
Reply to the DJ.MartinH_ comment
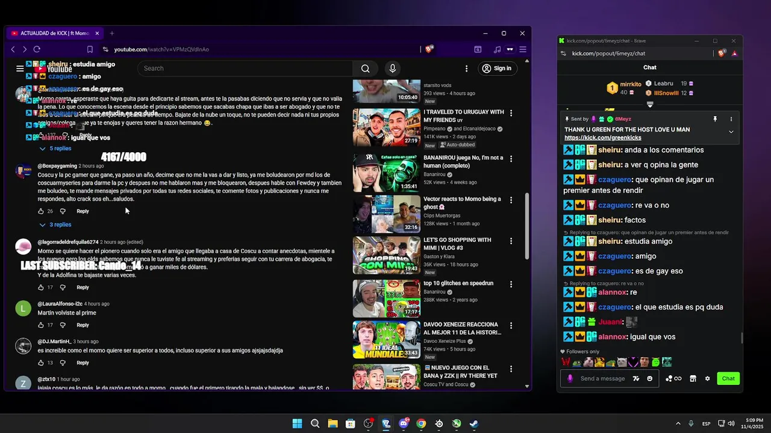[x=83, y=363]
